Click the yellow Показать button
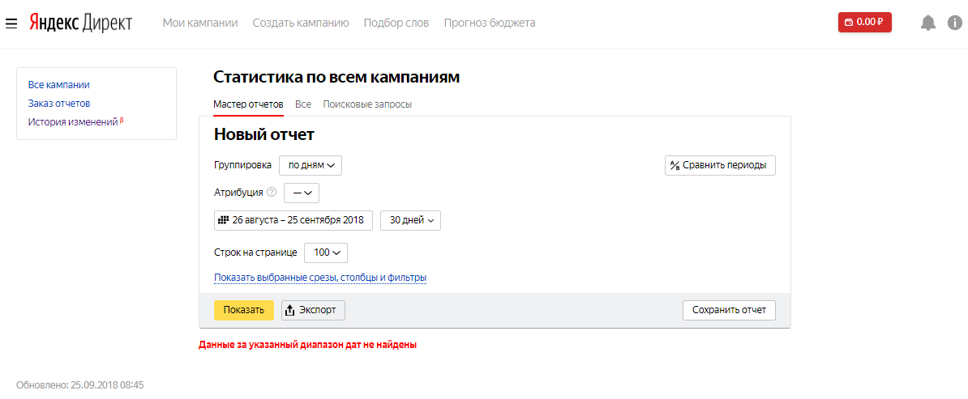Screen dimensions: 968x399 [244, 310]
